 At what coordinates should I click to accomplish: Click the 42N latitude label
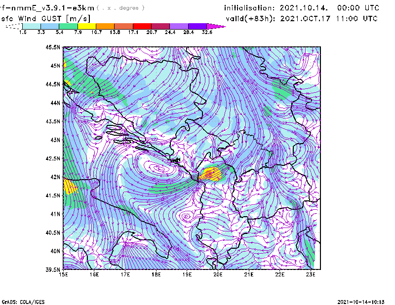coord(55,177)
